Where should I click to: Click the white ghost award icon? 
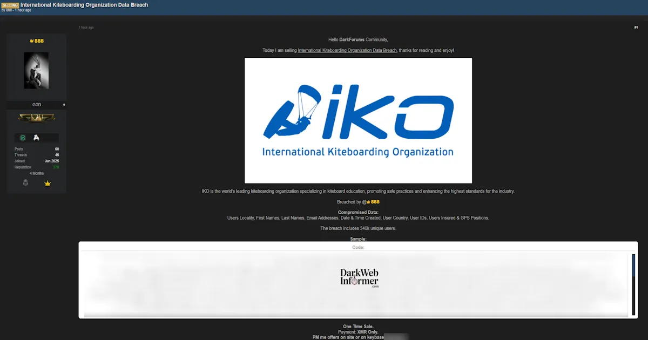(36, 138)
